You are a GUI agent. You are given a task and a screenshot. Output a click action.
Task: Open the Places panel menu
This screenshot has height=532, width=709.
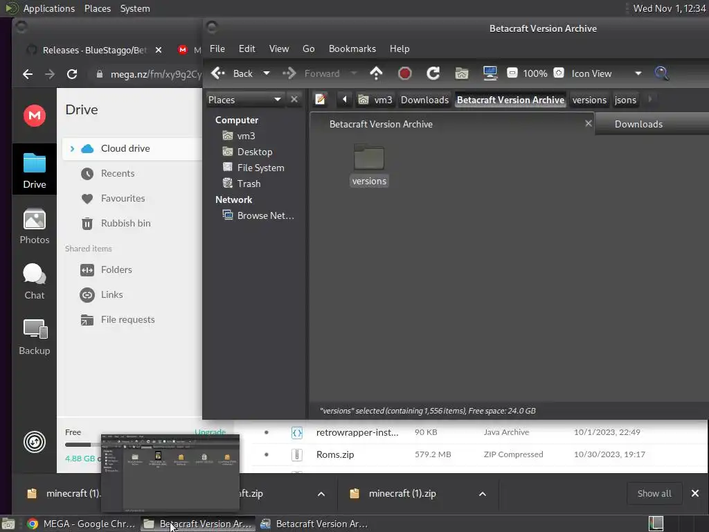[x=97, y=8]
